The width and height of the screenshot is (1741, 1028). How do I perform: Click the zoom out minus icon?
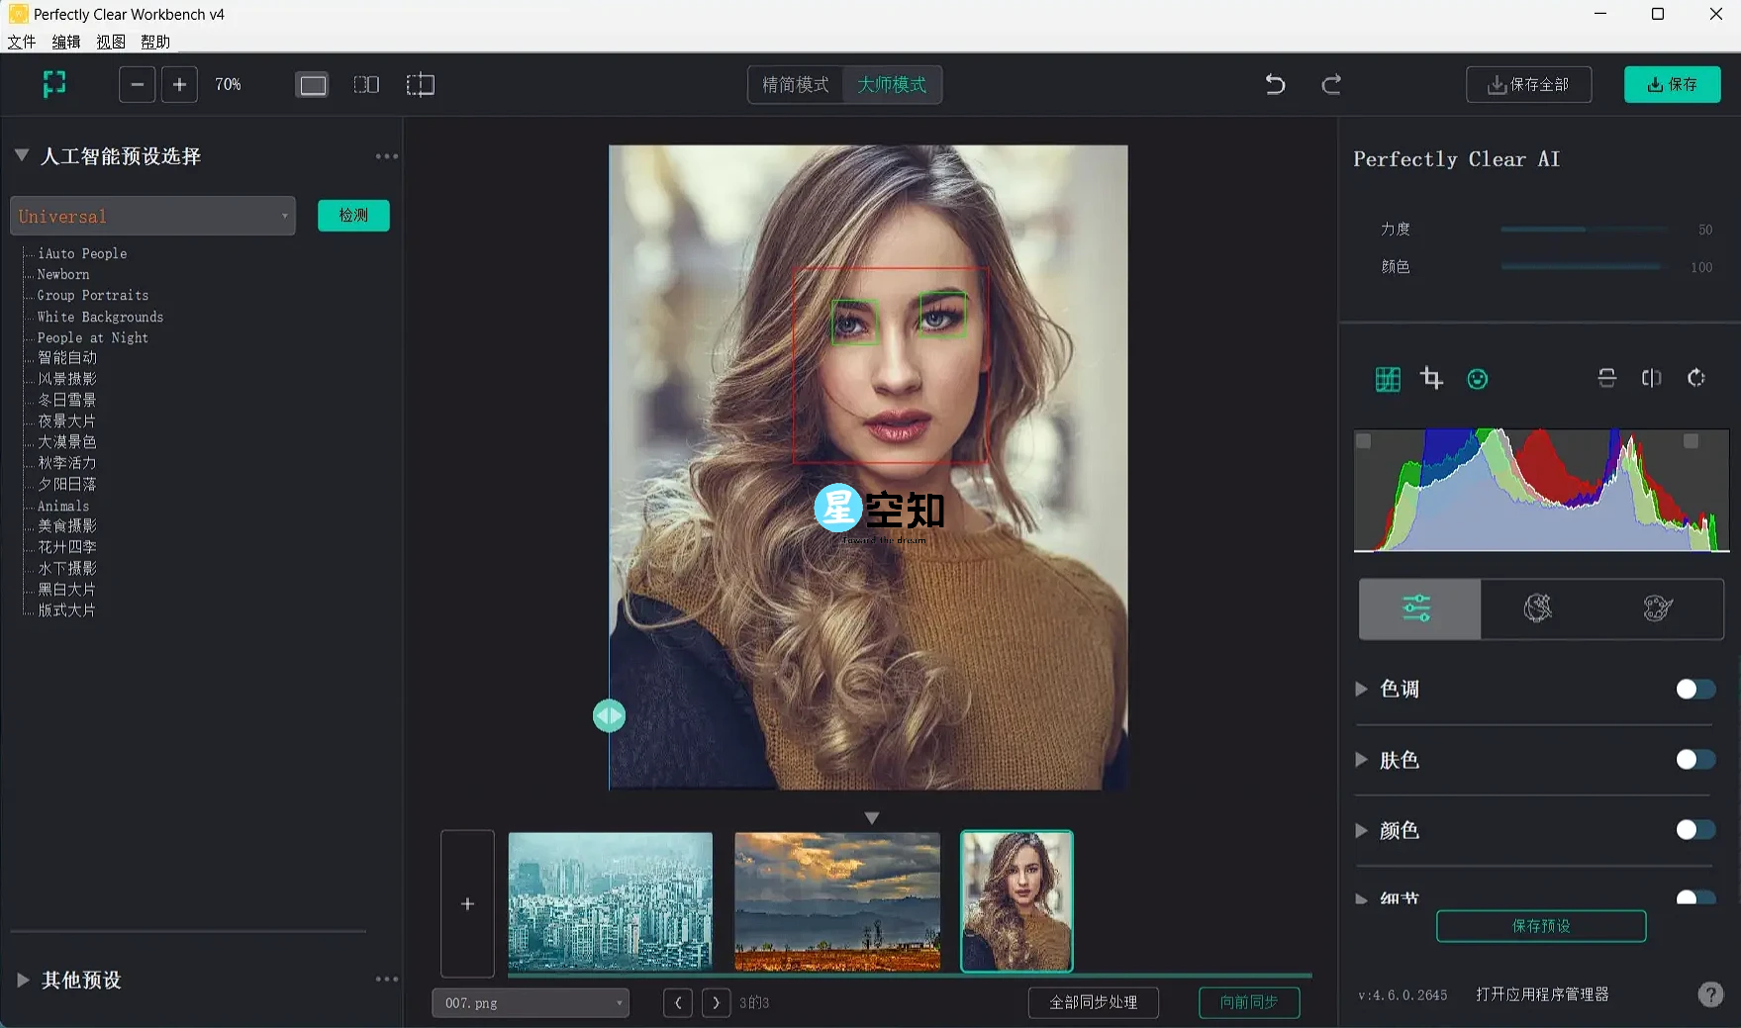click(138, 85)
